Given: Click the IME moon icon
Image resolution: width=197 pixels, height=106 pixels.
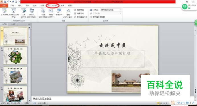Looking at the screenshot, I should tap(181, 103).
